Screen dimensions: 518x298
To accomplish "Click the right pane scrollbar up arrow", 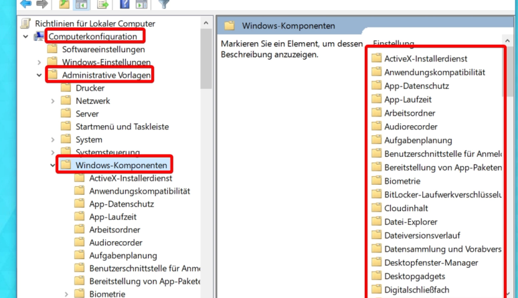I will tap(507, 41).
